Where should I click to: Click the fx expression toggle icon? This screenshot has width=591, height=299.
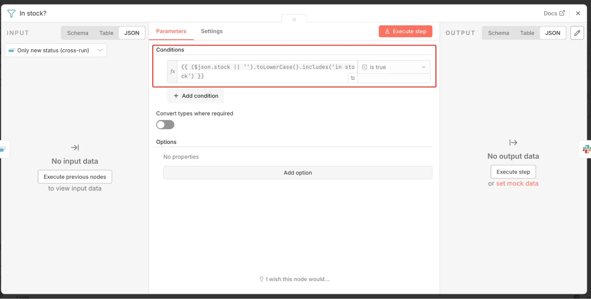click(173, 71)
